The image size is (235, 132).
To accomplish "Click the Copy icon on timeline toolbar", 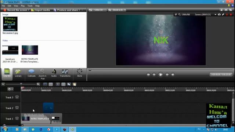I will click(69, 84).
